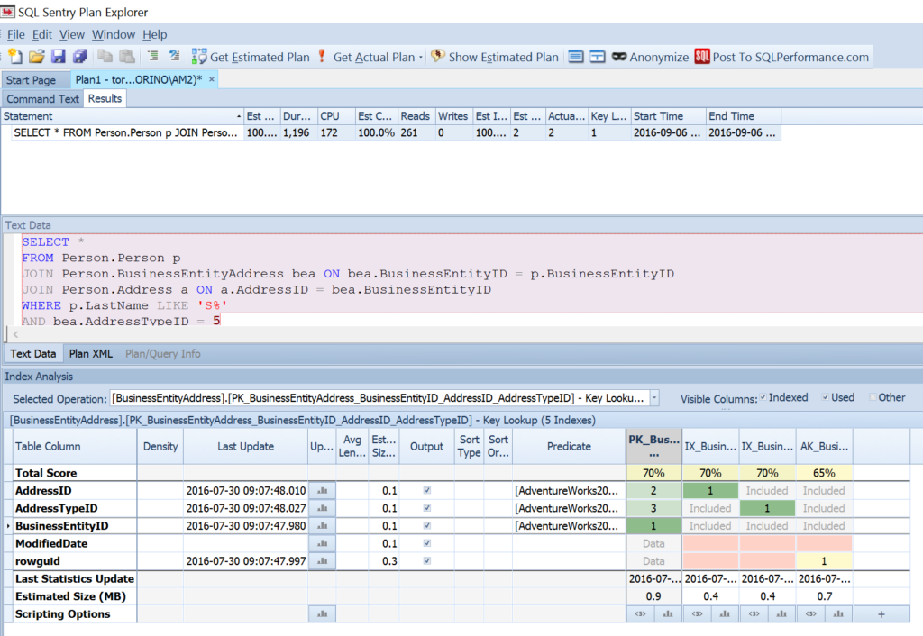
Task: Toggle the Indexed visible columns checkbox
Action: 763,397
